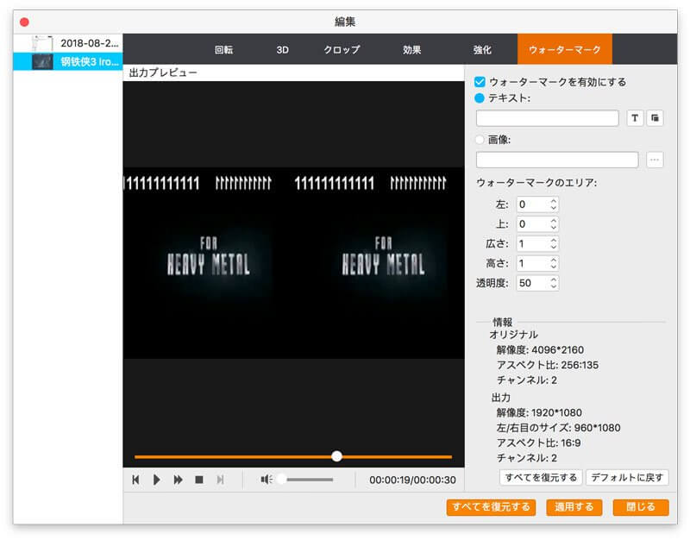Image resolution: width=690 pixels, height=540 pixels.
Task: Jump to the previous frame with skip-back icon
Action: click(136, 480)
